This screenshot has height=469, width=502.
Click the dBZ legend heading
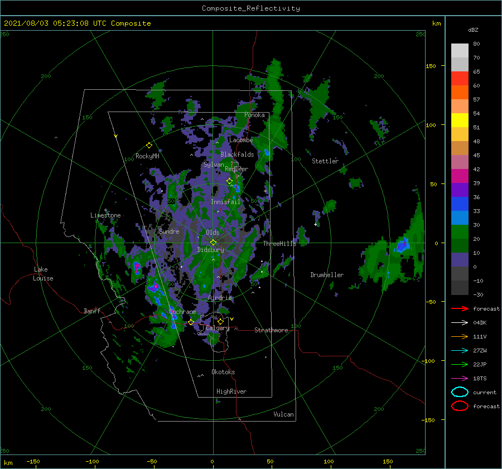(x=473, y=30)
